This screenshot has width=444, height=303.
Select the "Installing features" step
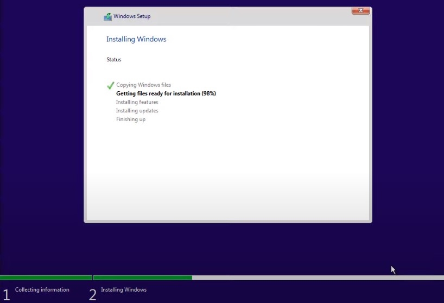[137, 102]
